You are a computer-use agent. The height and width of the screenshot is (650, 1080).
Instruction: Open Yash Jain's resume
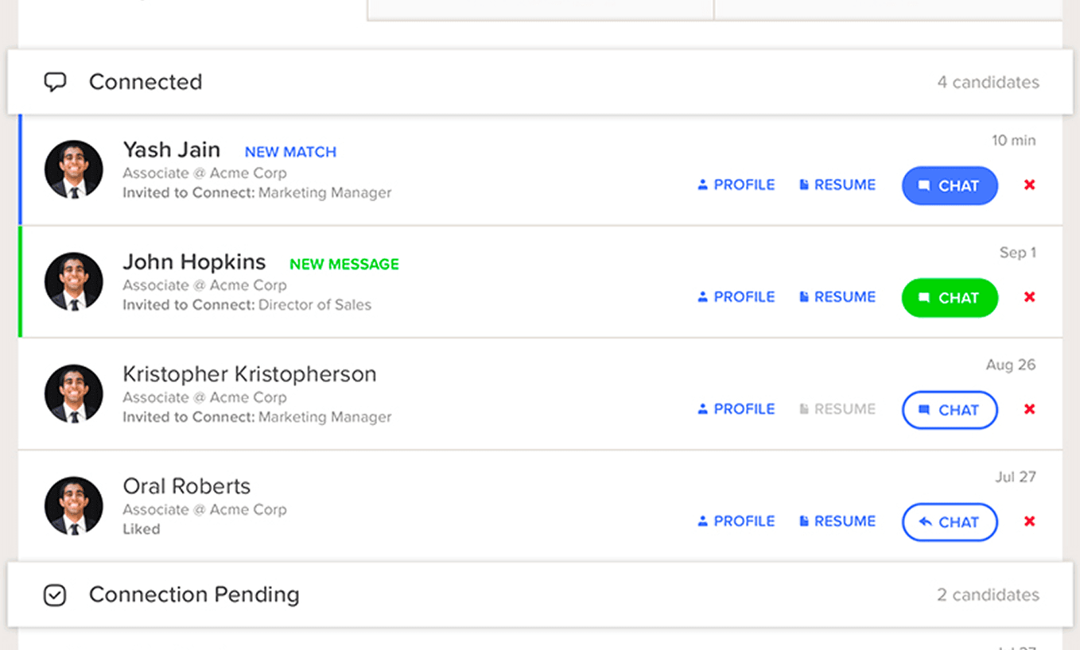pyautogui.click(x=837, y=185)
